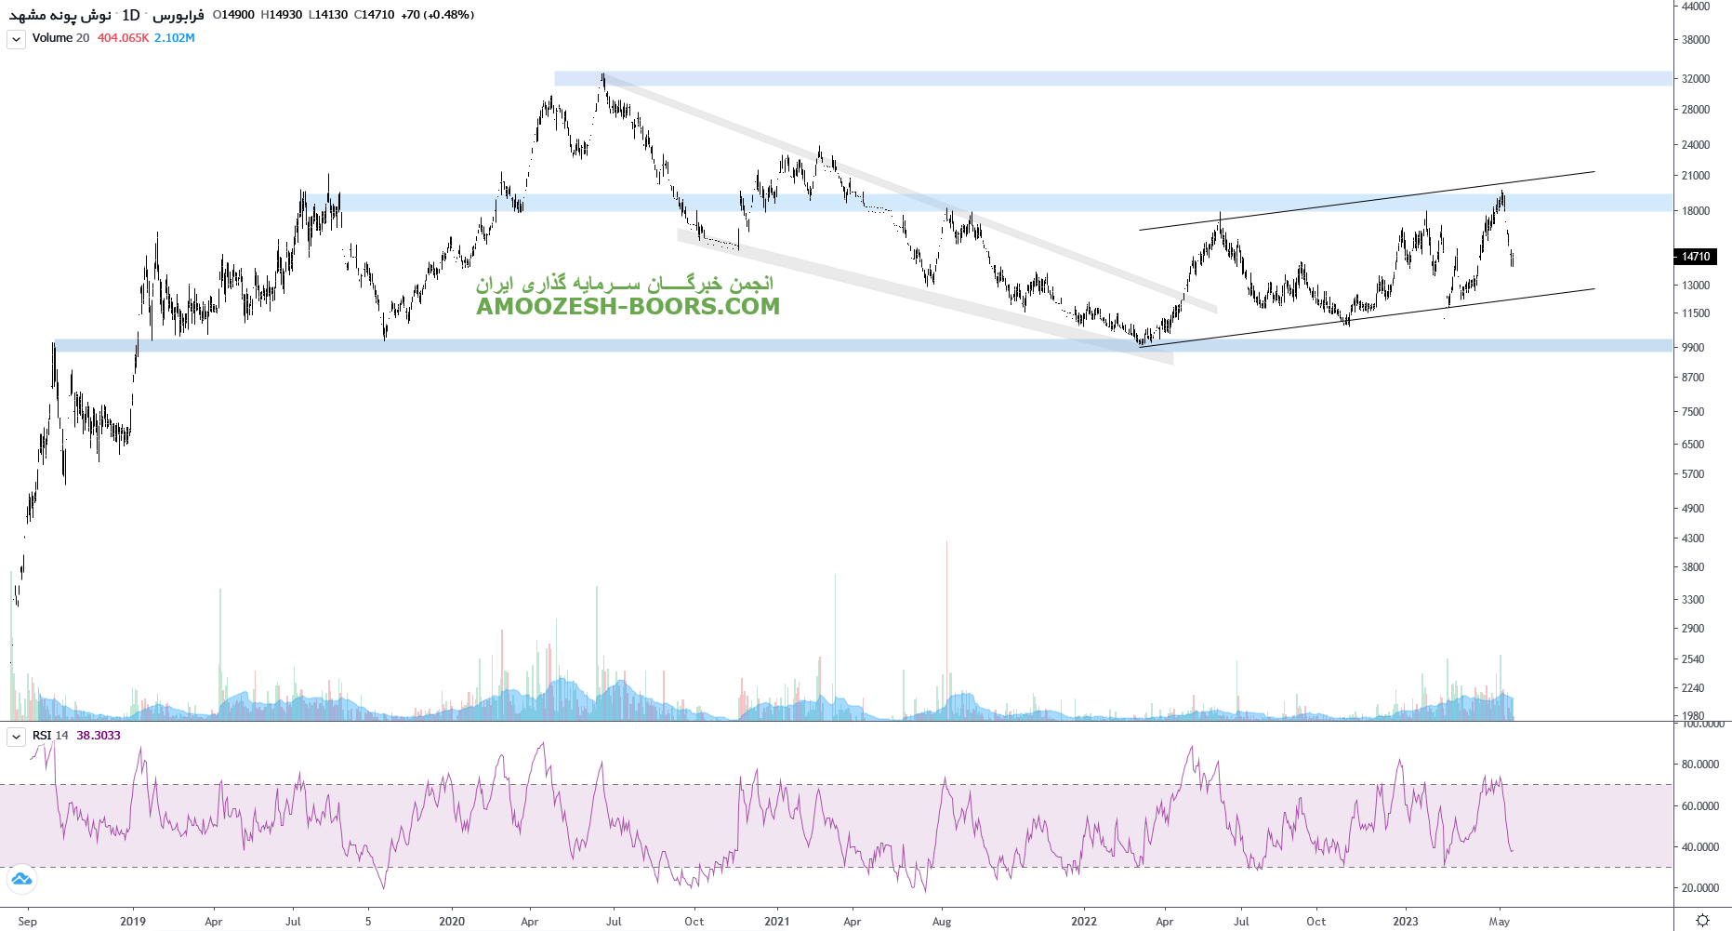Collapse the RSI indicator legend arrow
1732x931 pixels.
click(16, 737)
